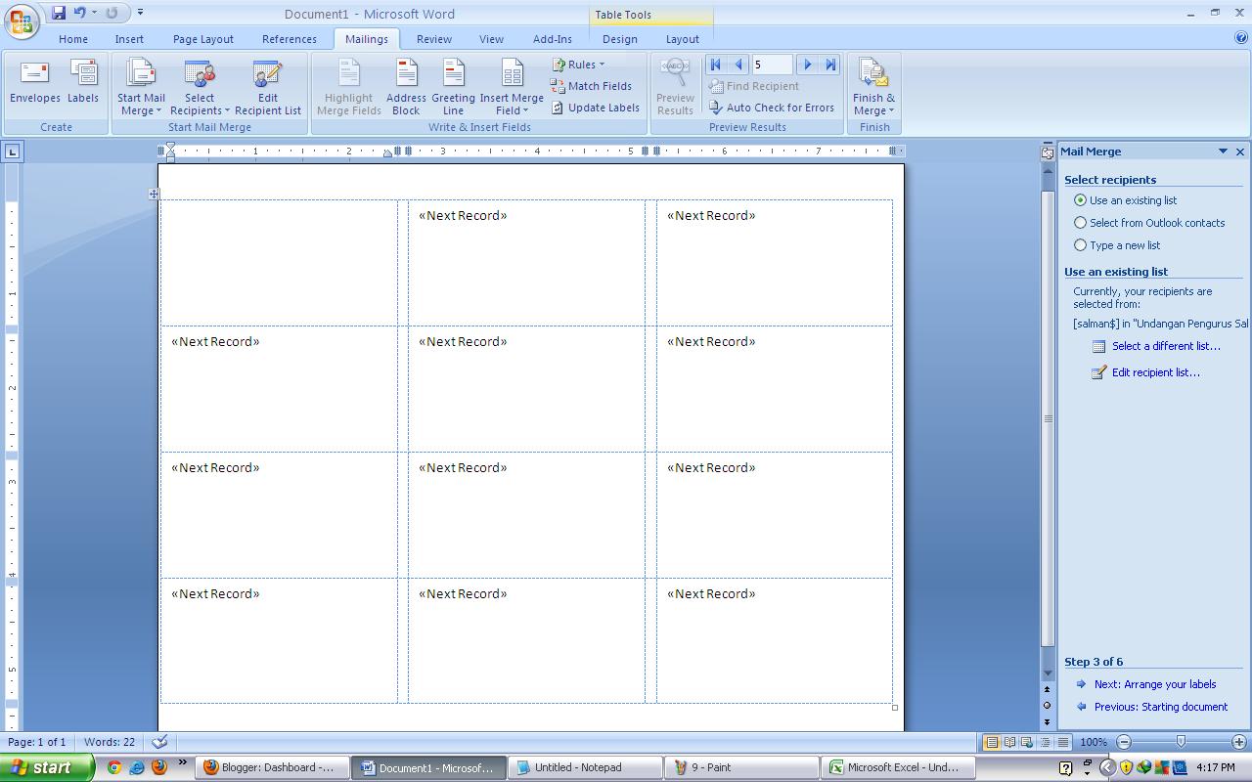Image resolution: width=1252 pixels, height=782 pixels.
Task: Open Edit Recipient List
Action: 268,88
